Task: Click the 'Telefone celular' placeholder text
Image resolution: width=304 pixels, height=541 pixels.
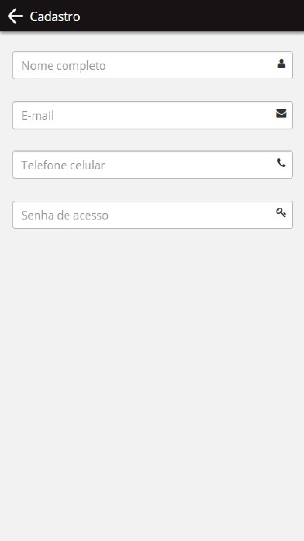Action: (x=63, y=165)
